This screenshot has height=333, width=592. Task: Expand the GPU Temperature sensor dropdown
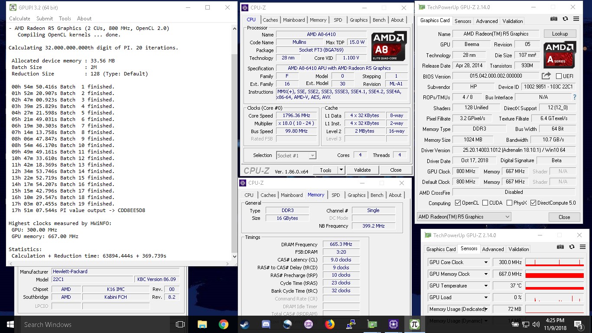click(486, 286)
